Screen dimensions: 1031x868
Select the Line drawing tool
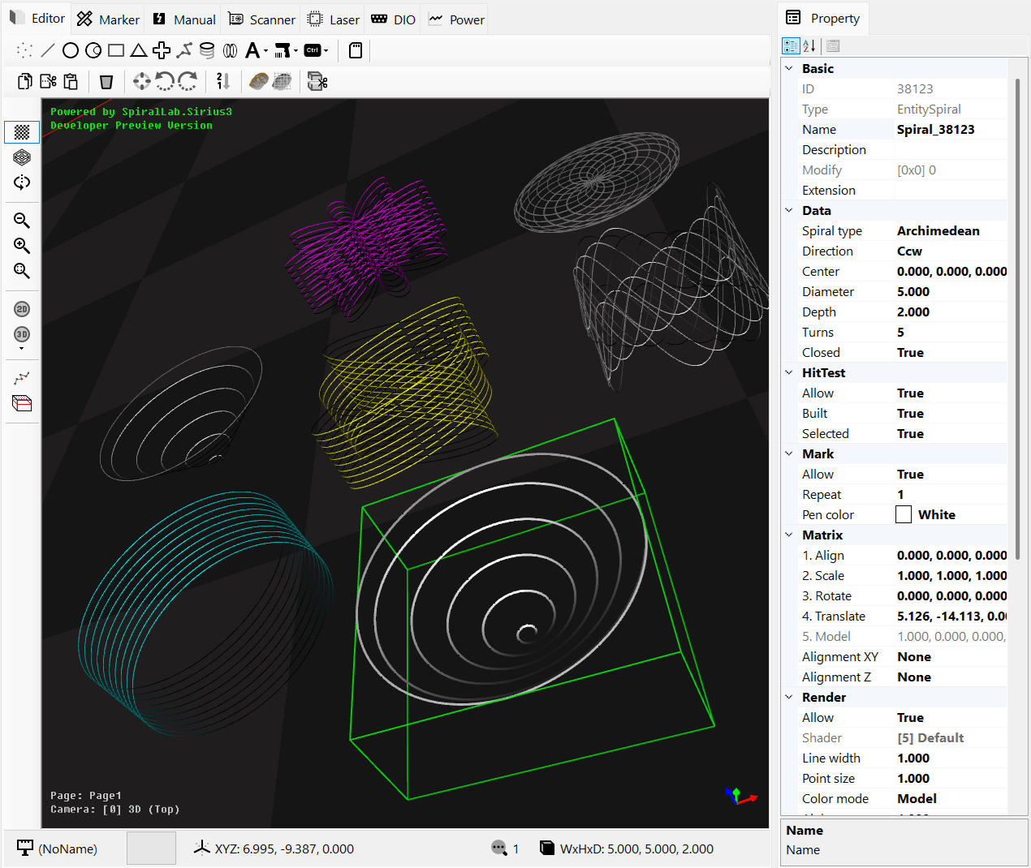[x=48, y=50]
